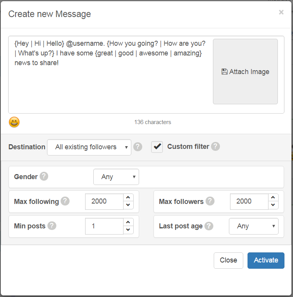Click the Destination help question mark icon
The image size is (293, 297).
(x=138, y=147)
